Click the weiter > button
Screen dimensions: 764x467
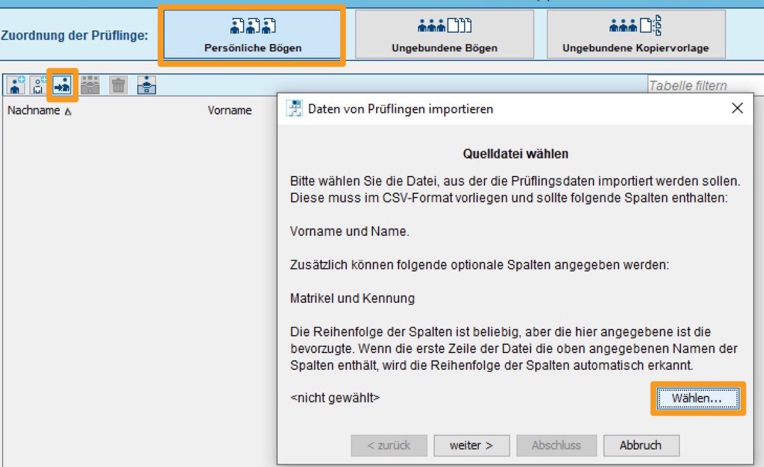[x=472, y=445]
